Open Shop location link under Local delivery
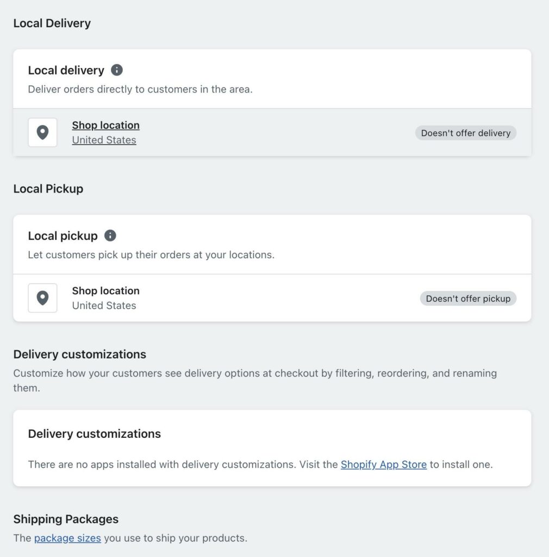The image size is (549, 557). pyautogui.click(x=105, y=125)
